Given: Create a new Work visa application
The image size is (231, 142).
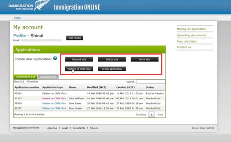Looking at the screenshot, I should click(x=145, y=59).
